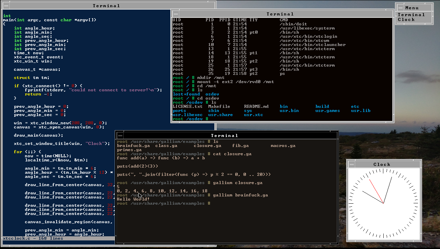440x249 pixels.
Task: Click the xtc_set_window_title code line
Action: [62, 144]
